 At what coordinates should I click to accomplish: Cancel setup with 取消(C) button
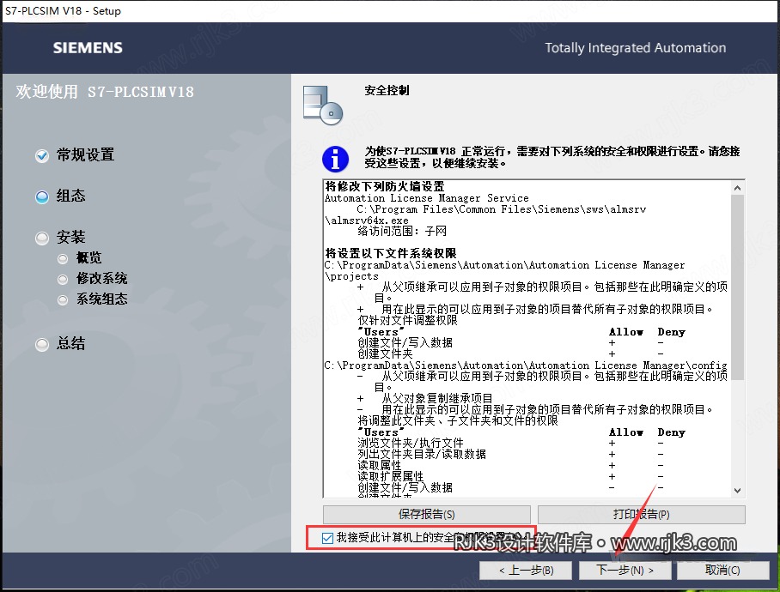click(x=722, y=571)
